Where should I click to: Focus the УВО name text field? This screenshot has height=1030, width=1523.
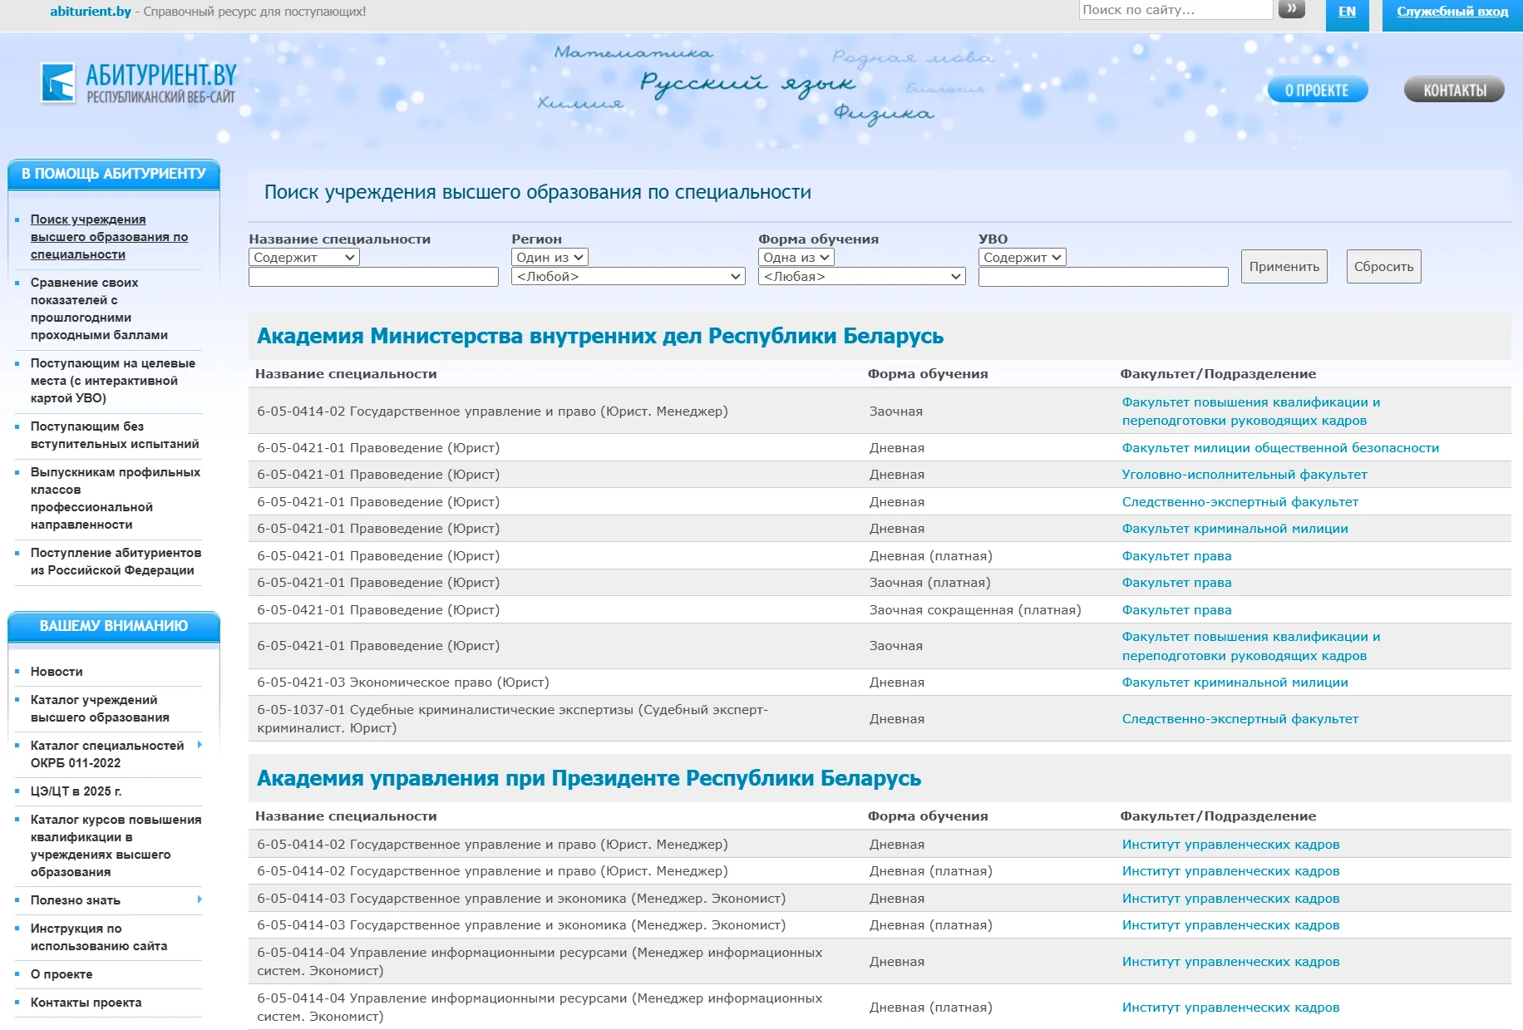[1103, 277]
